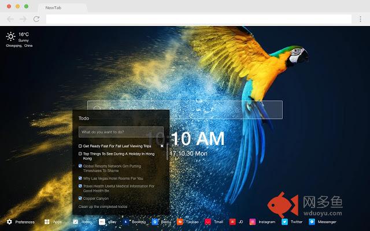Open the Tmall shortcut icon
The width and height of the screenshot is (370, 231).
click(x=208, y=222)
